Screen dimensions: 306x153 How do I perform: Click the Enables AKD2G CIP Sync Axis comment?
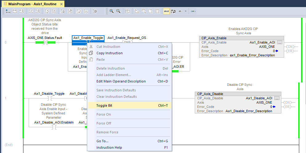243,31
